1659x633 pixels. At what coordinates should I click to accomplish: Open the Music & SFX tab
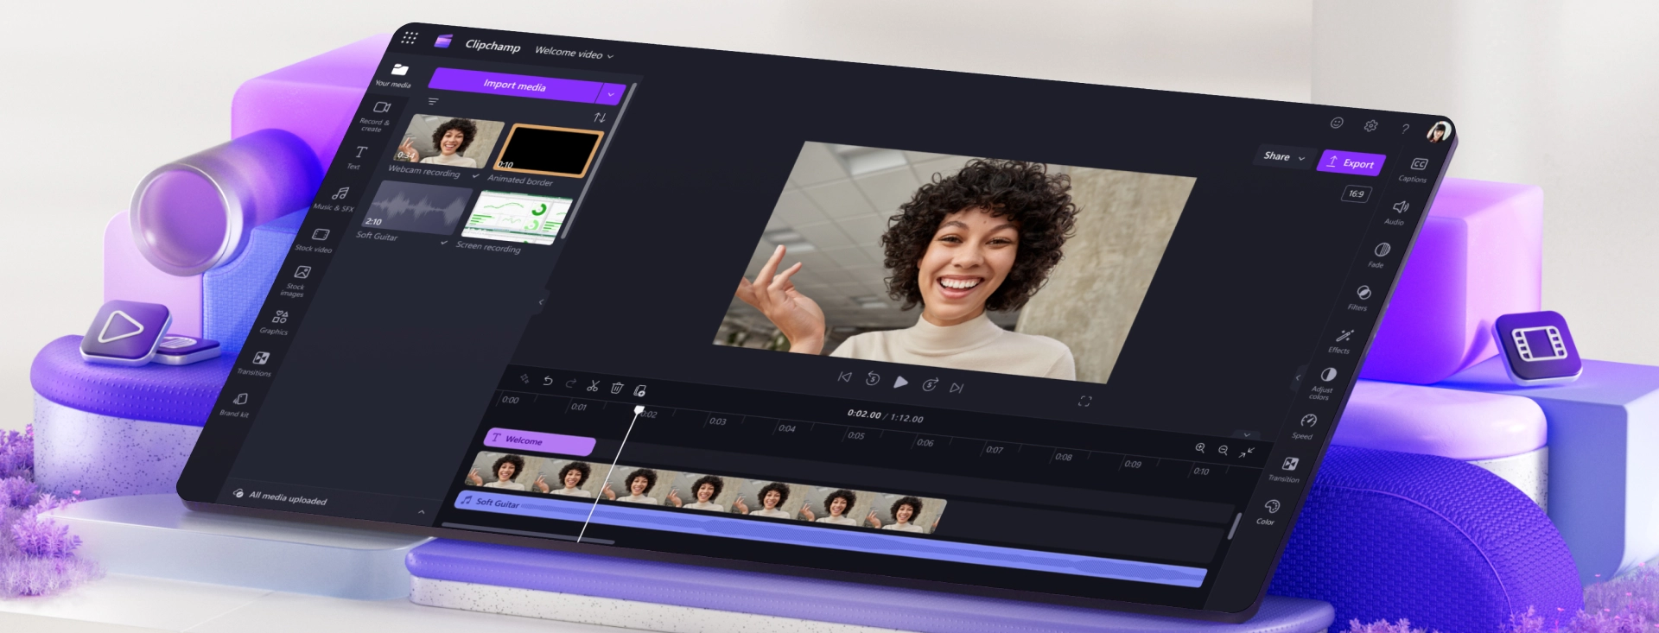coord(336,199)
